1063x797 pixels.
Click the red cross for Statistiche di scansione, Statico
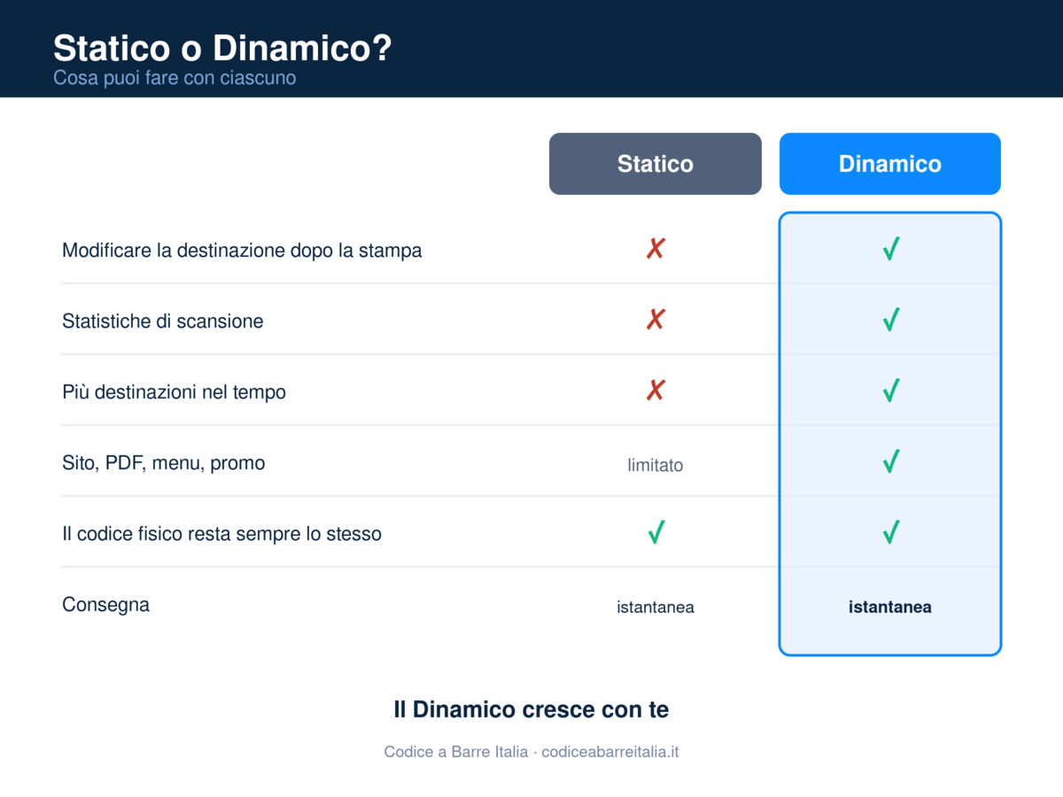tap(656, 320)
